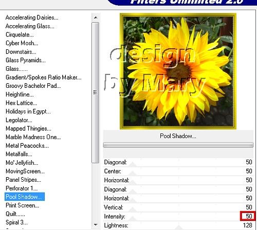Click the sunflower preview image
Viewport: 257px width, 230px height.
[178, 71]
